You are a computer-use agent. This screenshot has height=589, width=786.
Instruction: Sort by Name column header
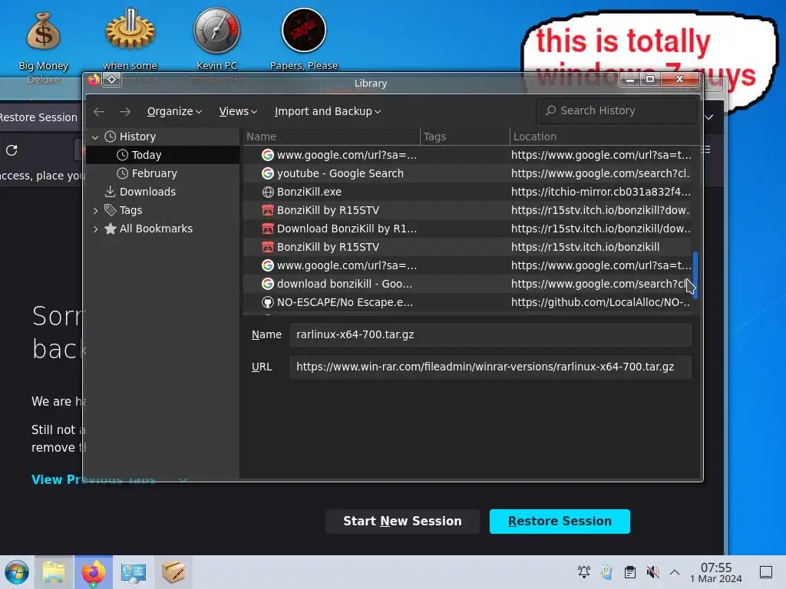(x=332, y=137)
